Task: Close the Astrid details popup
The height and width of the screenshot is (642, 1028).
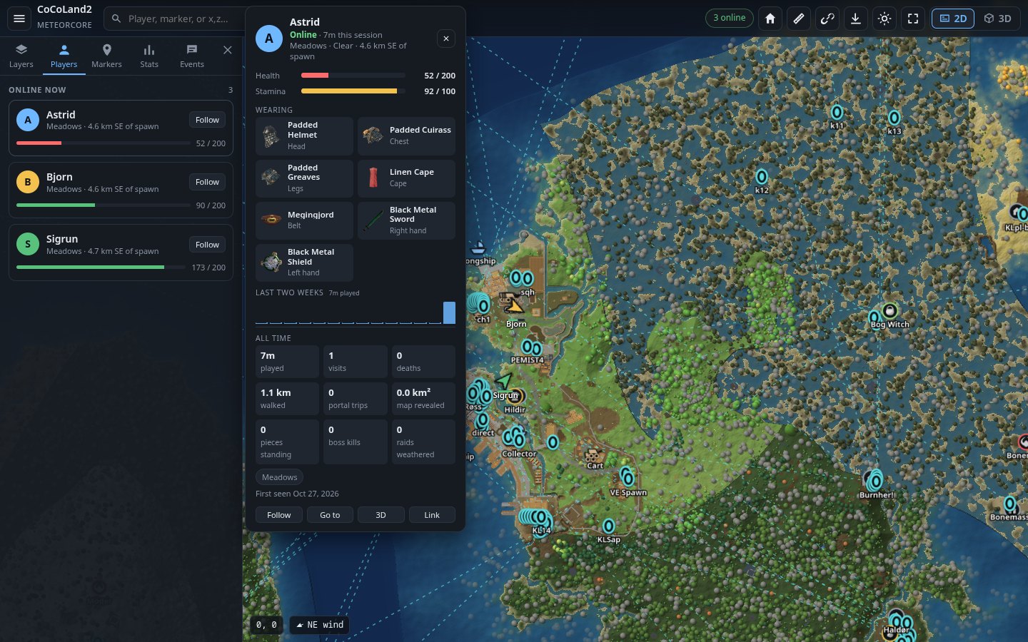Action: pyautogui.click(x=446, y=39)
